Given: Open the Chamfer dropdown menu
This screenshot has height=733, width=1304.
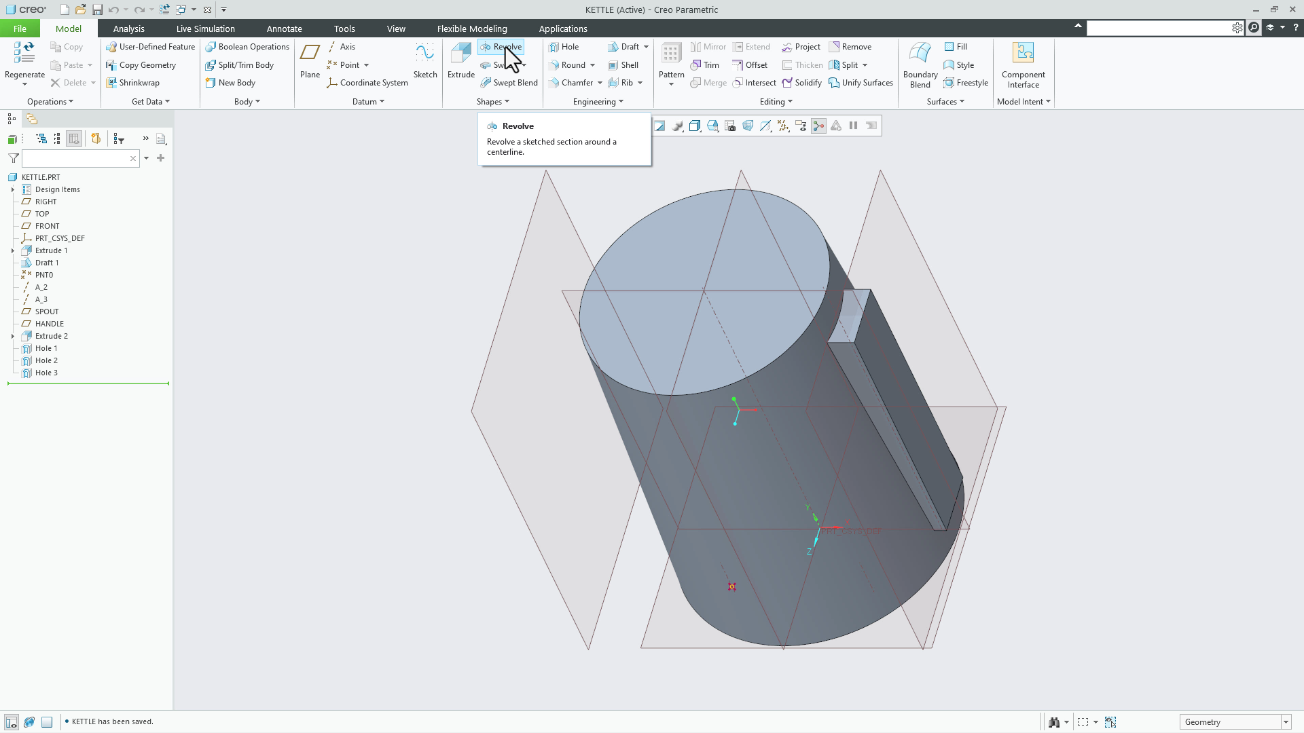Looking at the screenshot, I should coord(600,82).
